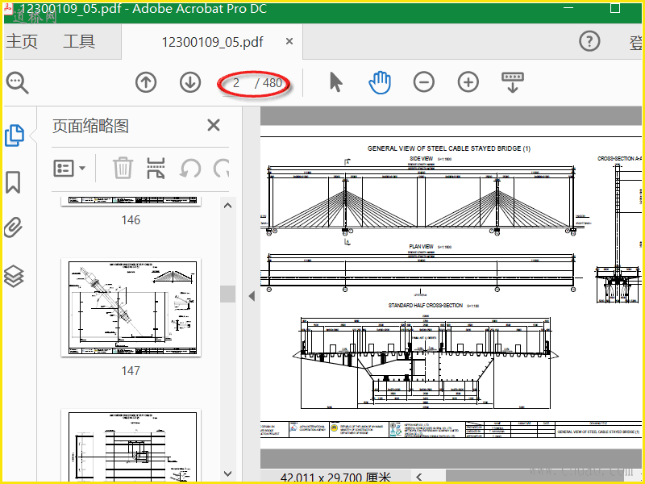Click the print pages icon in thumbnails toolbar
Viewport: 645px width, 484px height.
(x=156, y=168)
